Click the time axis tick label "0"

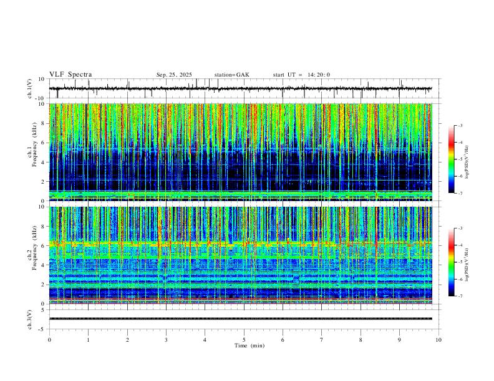click(x=49, y=340)
